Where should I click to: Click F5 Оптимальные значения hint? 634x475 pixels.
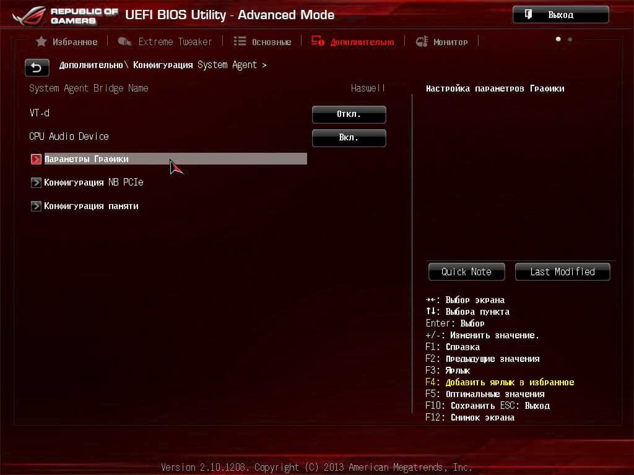[485, 394]
